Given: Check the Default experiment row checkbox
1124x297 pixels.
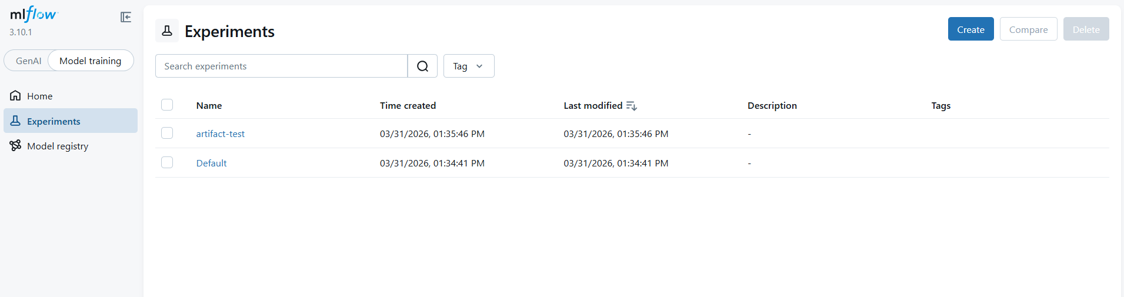Looking at the screenshot, I should pyautogui.click(x=167, y=163).
